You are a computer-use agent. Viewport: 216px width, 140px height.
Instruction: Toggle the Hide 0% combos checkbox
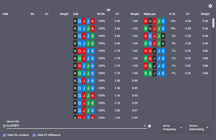pos(4,135)
